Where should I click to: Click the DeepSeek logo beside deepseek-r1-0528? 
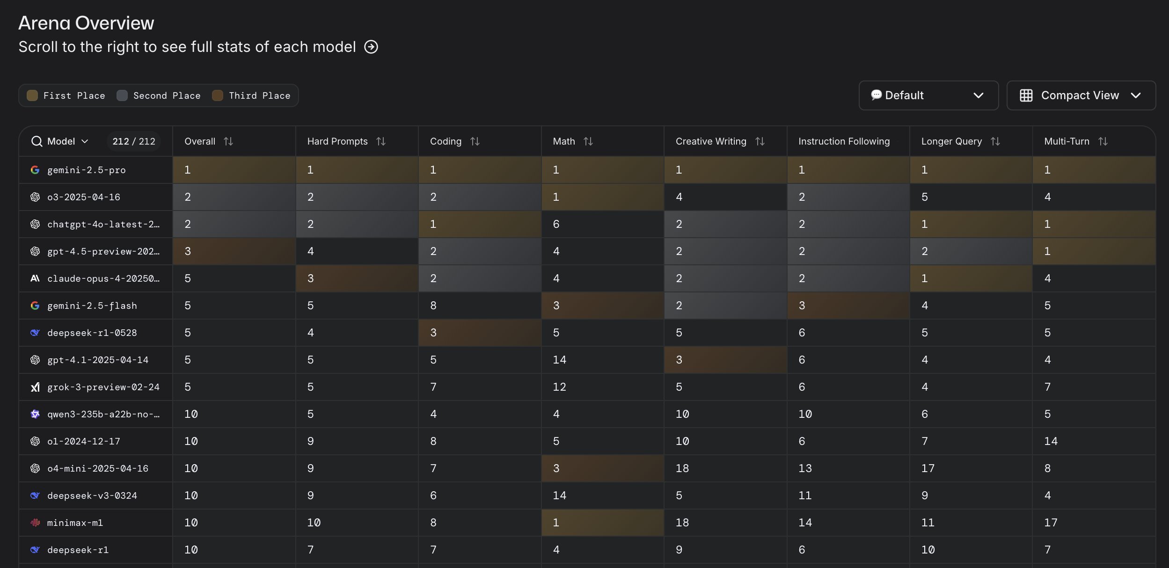click(35, 333)
